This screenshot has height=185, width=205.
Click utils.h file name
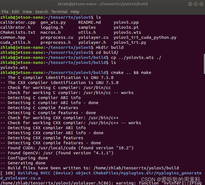click(x=87, y=32)
